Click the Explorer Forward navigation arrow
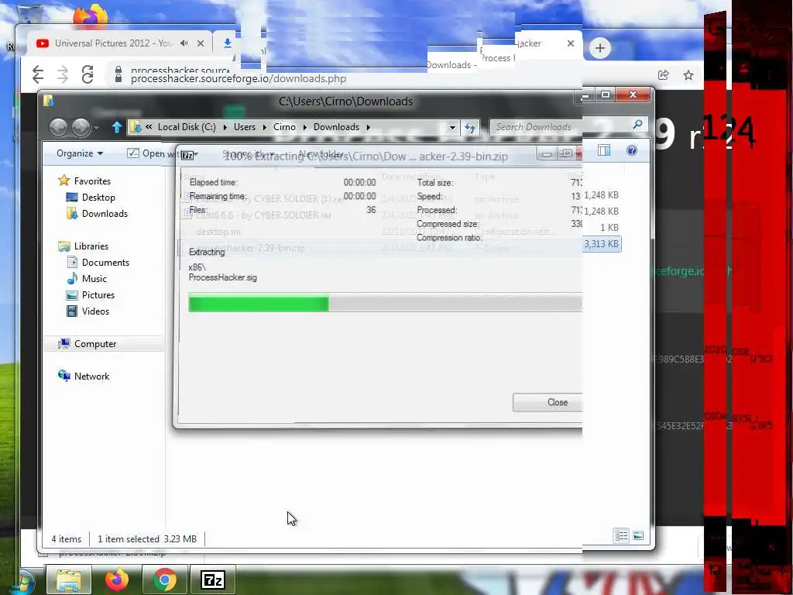The width and height of the screenshot is (793, 595). point(81,127)
